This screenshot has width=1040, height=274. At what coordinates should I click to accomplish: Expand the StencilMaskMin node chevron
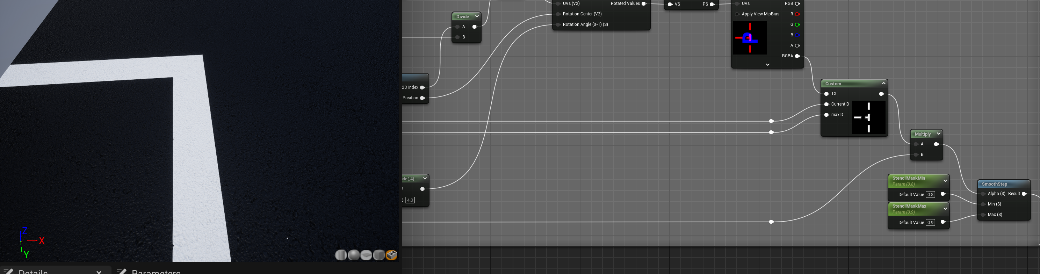click(x=945, y=181)
